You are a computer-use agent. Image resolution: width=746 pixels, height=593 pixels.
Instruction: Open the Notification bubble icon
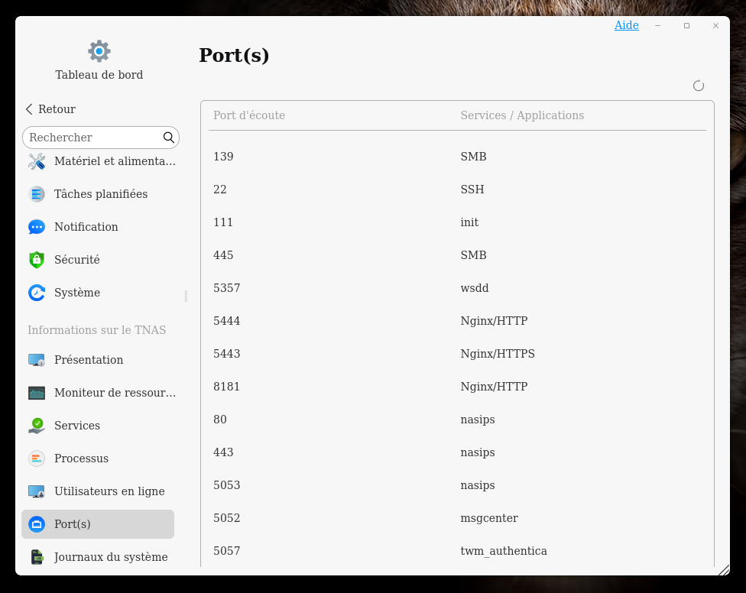click(x=37, y=227)
